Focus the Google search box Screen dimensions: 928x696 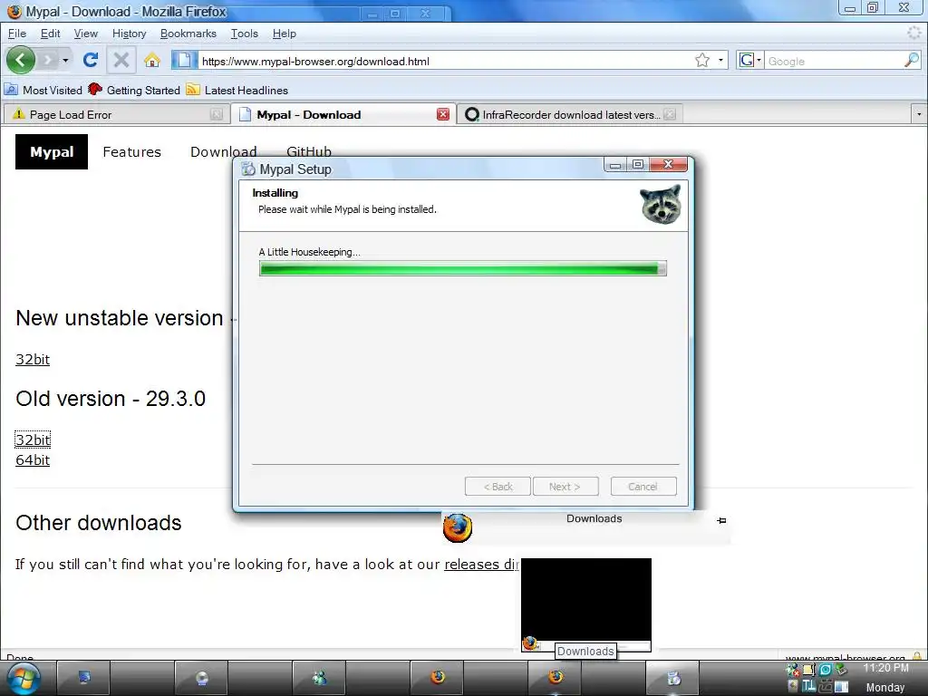(x=834, y=61)
